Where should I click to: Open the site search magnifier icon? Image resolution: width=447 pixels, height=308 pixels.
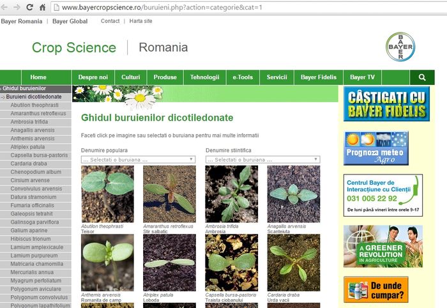[422, 77]
